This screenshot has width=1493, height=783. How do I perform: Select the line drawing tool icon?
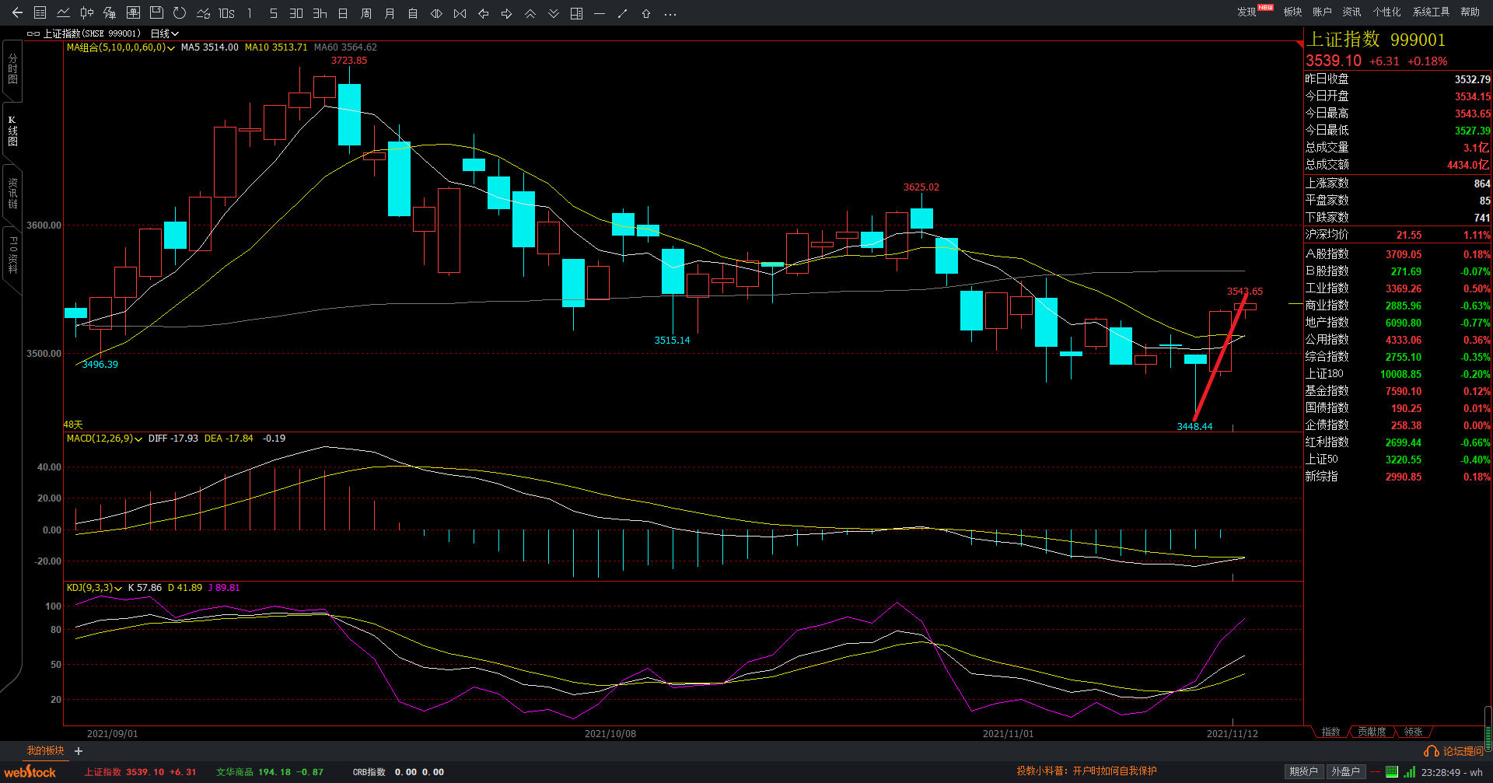pos(622,13)
